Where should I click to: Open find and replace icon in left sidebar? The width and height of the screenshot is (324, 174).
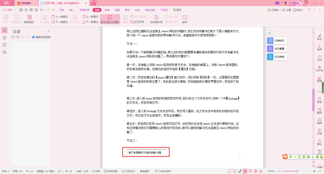tap(4, 52)
